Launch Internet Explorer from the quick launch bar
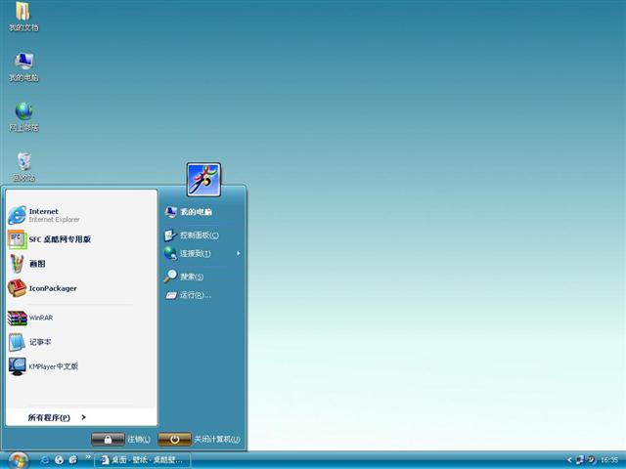The width and height of the screenshot is (626, 469). (45, 460)
